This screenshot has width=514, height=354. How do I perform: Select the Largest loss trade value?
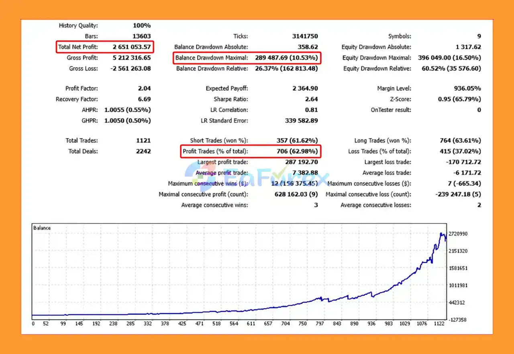point(463,162)
